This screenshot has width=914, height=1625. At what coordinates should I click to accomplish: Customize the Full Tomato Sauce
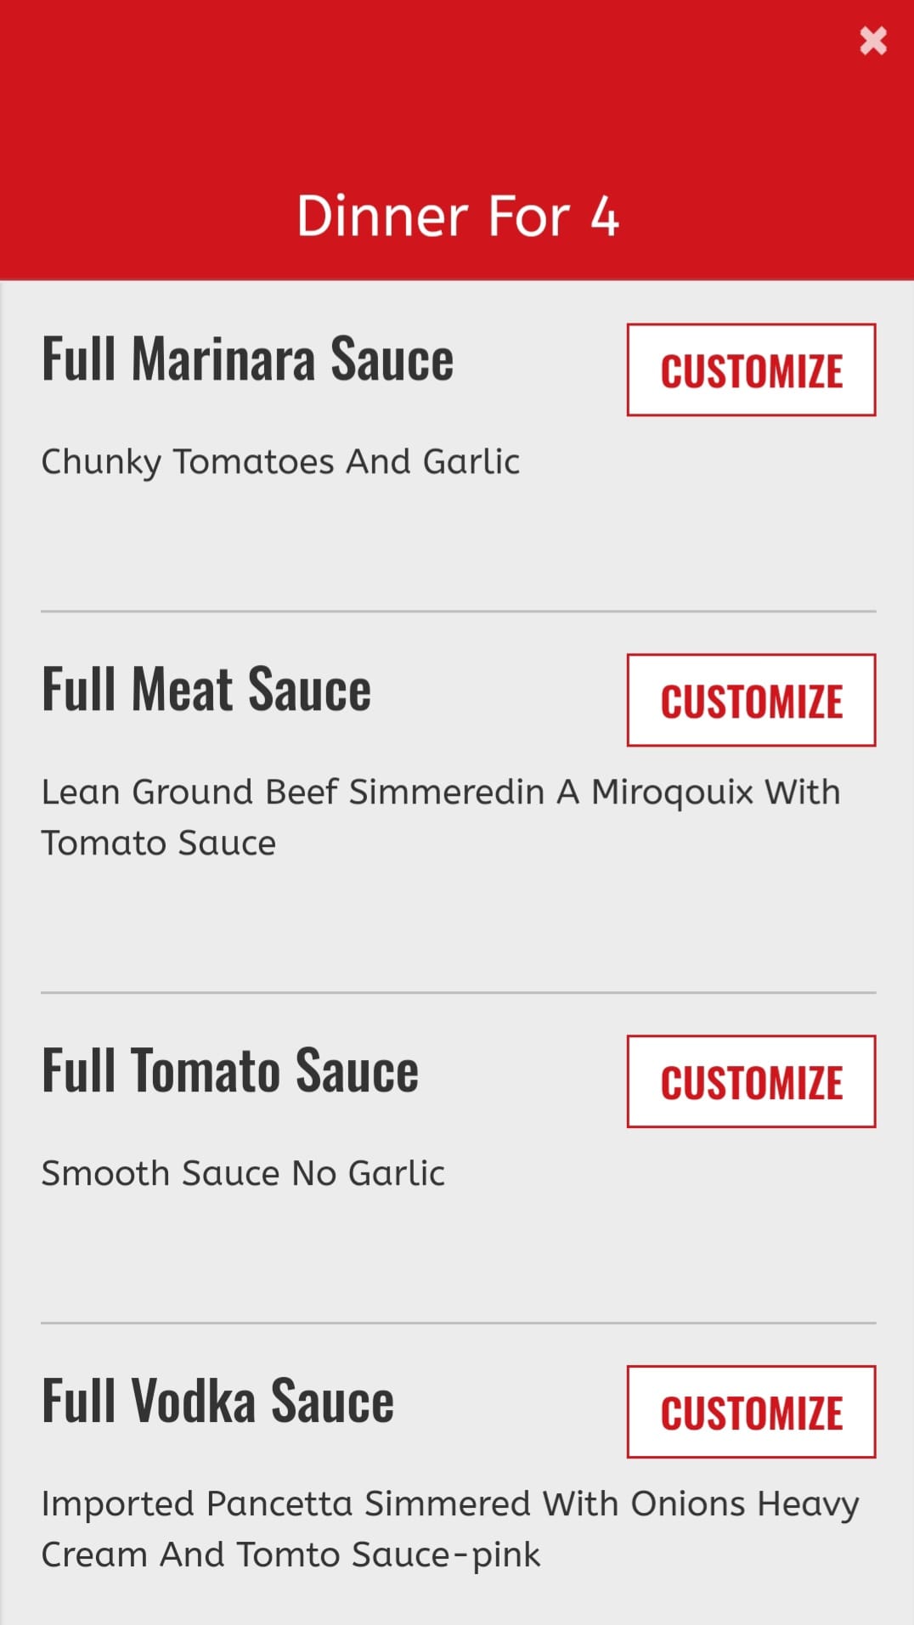coord(751,1082)
